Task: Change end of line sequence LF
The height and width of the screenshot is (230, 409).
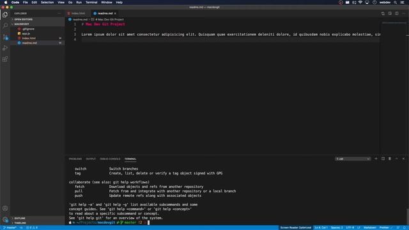Action: pyautogui.click(x=359, y=227)
